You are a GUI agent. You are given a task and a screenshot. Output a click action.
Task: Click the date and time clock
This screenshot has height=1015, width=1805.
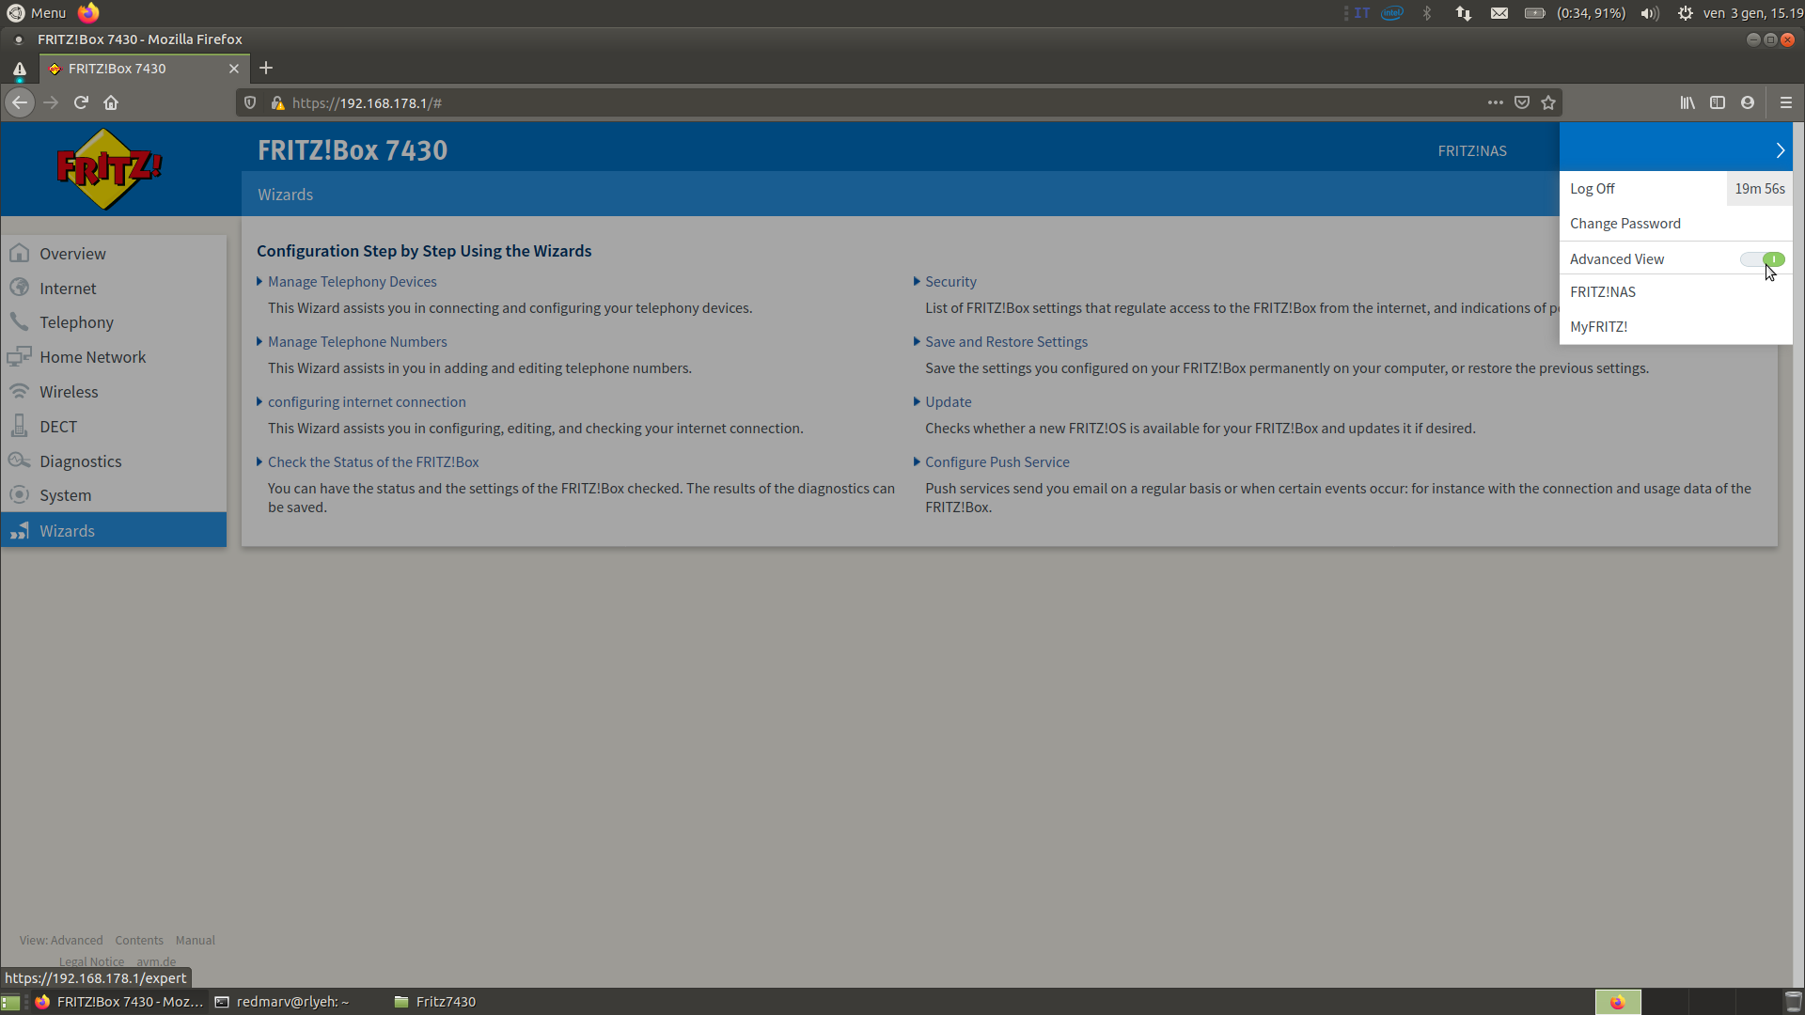[x=1752, y=13]
